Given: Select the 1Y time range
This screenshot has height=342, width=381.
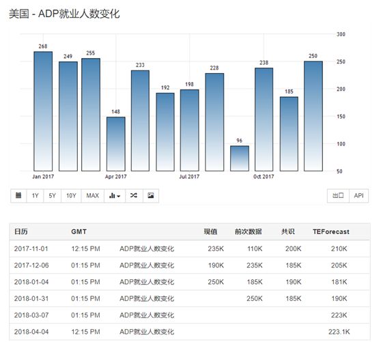Looking at the screenshot, I should pyautogui.click(x=36, y=195).
